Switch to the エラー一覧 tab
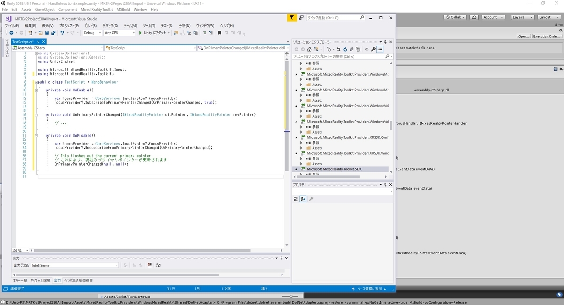 tap(20, 280)
